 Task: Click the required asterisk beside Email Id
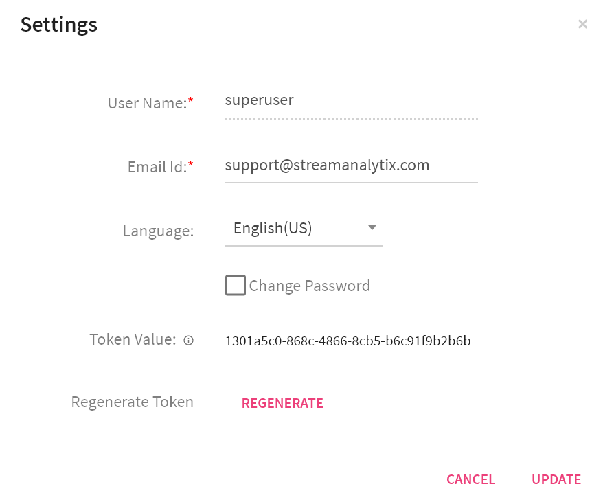[x=190, y=162]
